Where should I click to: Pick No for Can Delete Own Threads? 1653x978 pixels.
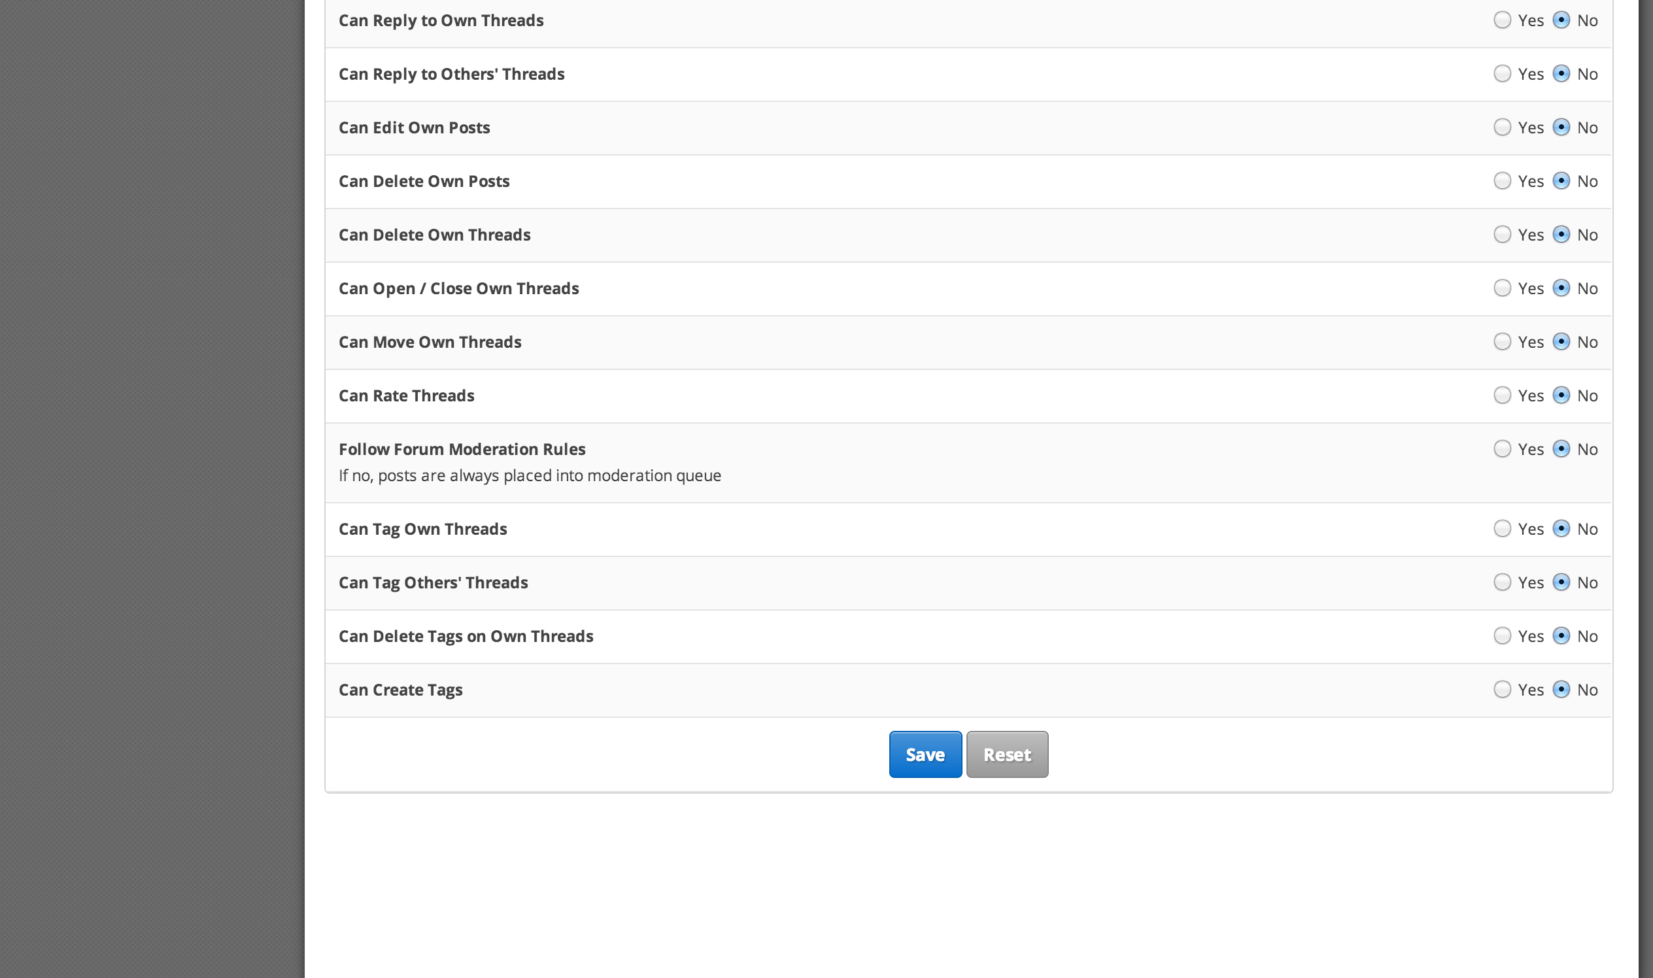[1561, 234]
